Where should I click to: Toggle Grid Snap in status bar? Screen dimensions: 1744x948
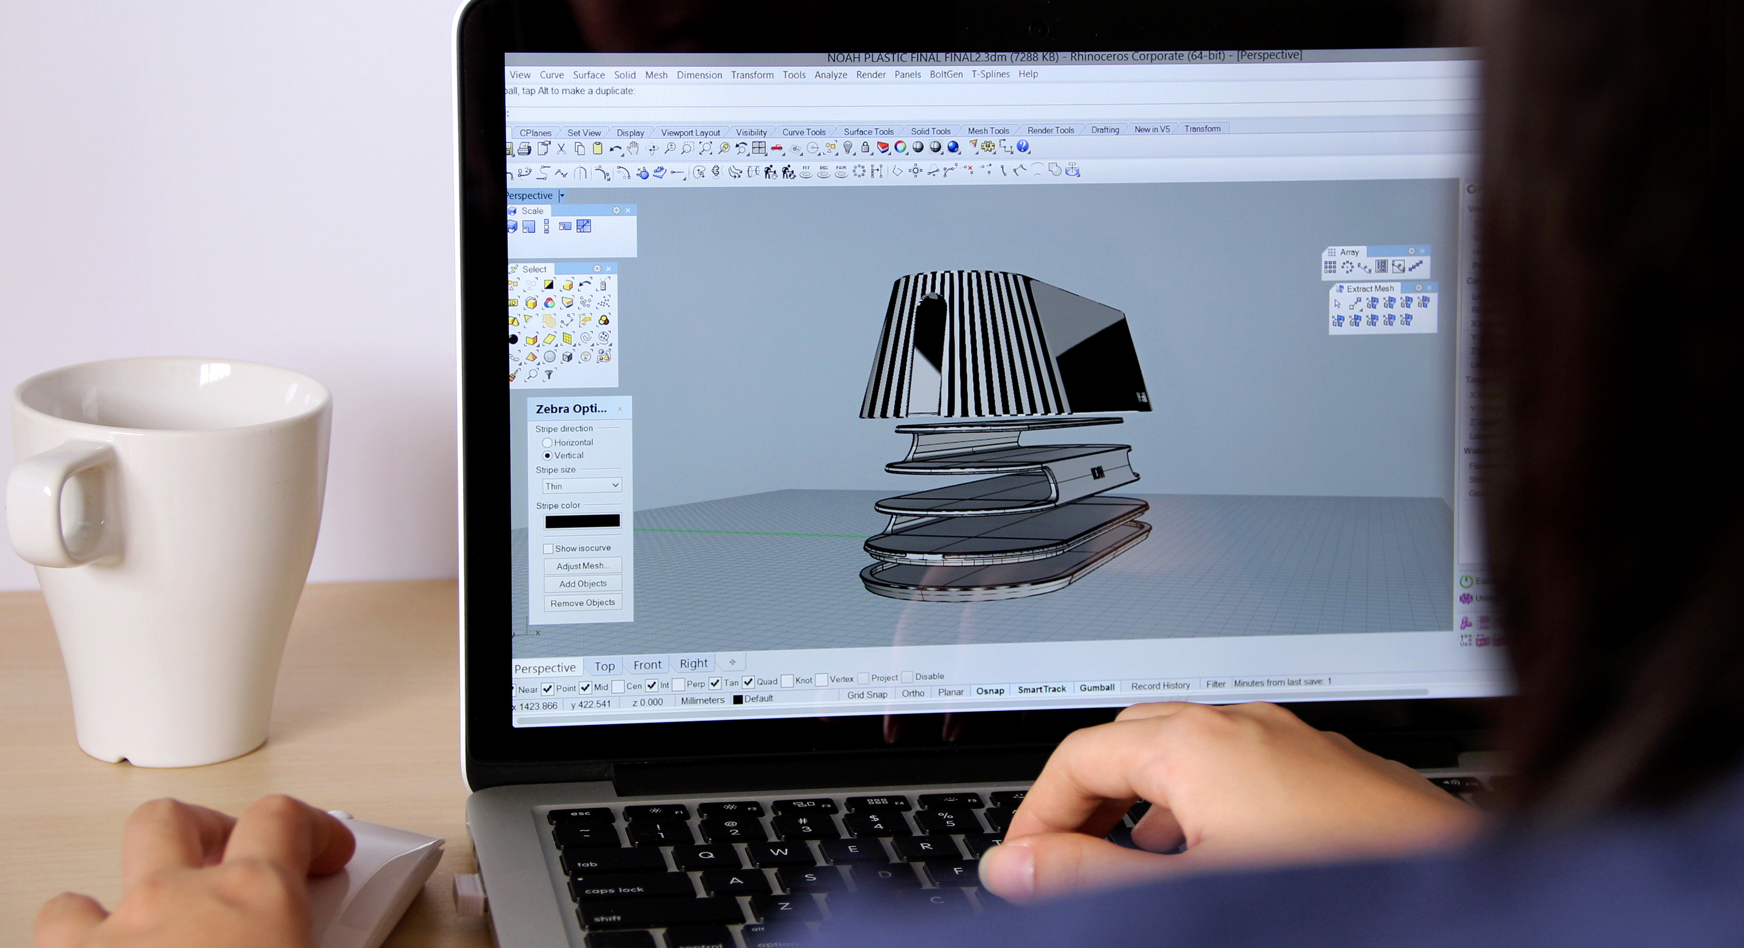(867, 695)
